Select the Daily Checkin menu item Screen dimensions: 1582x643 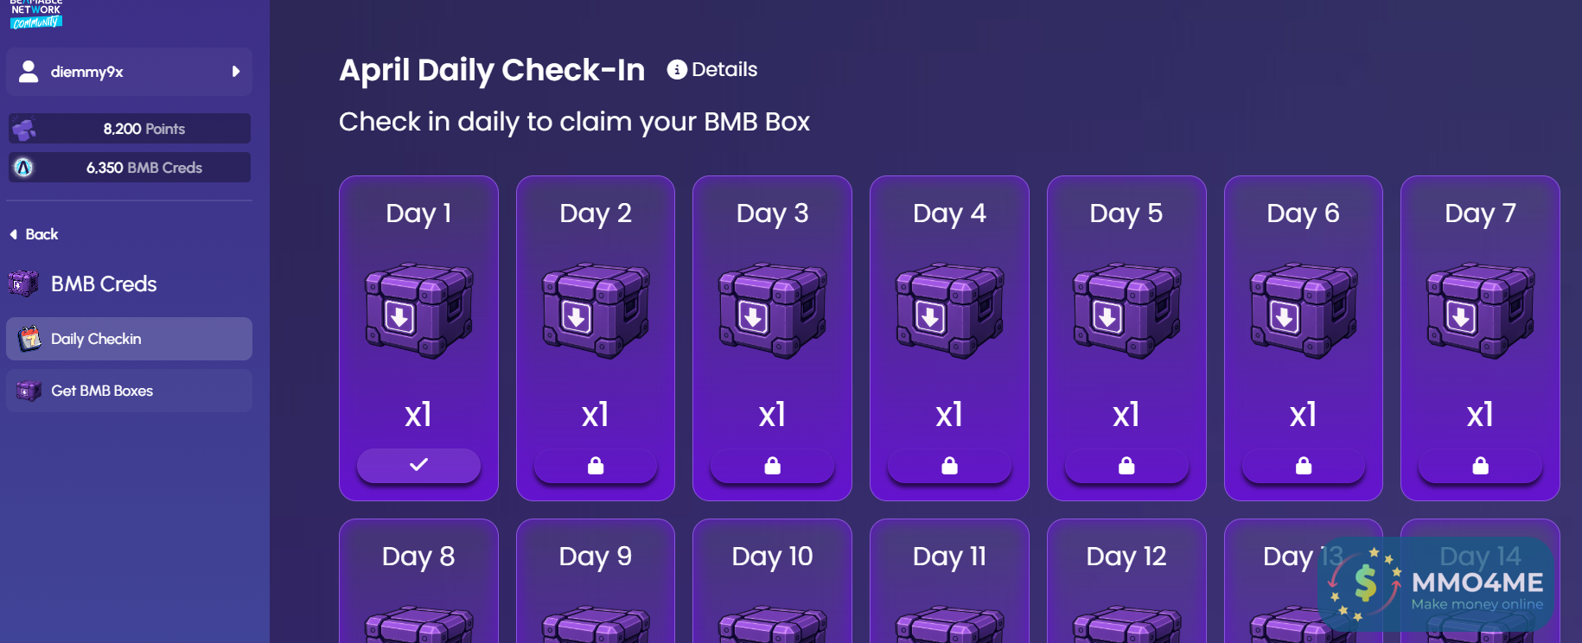(x=96, y=339)
